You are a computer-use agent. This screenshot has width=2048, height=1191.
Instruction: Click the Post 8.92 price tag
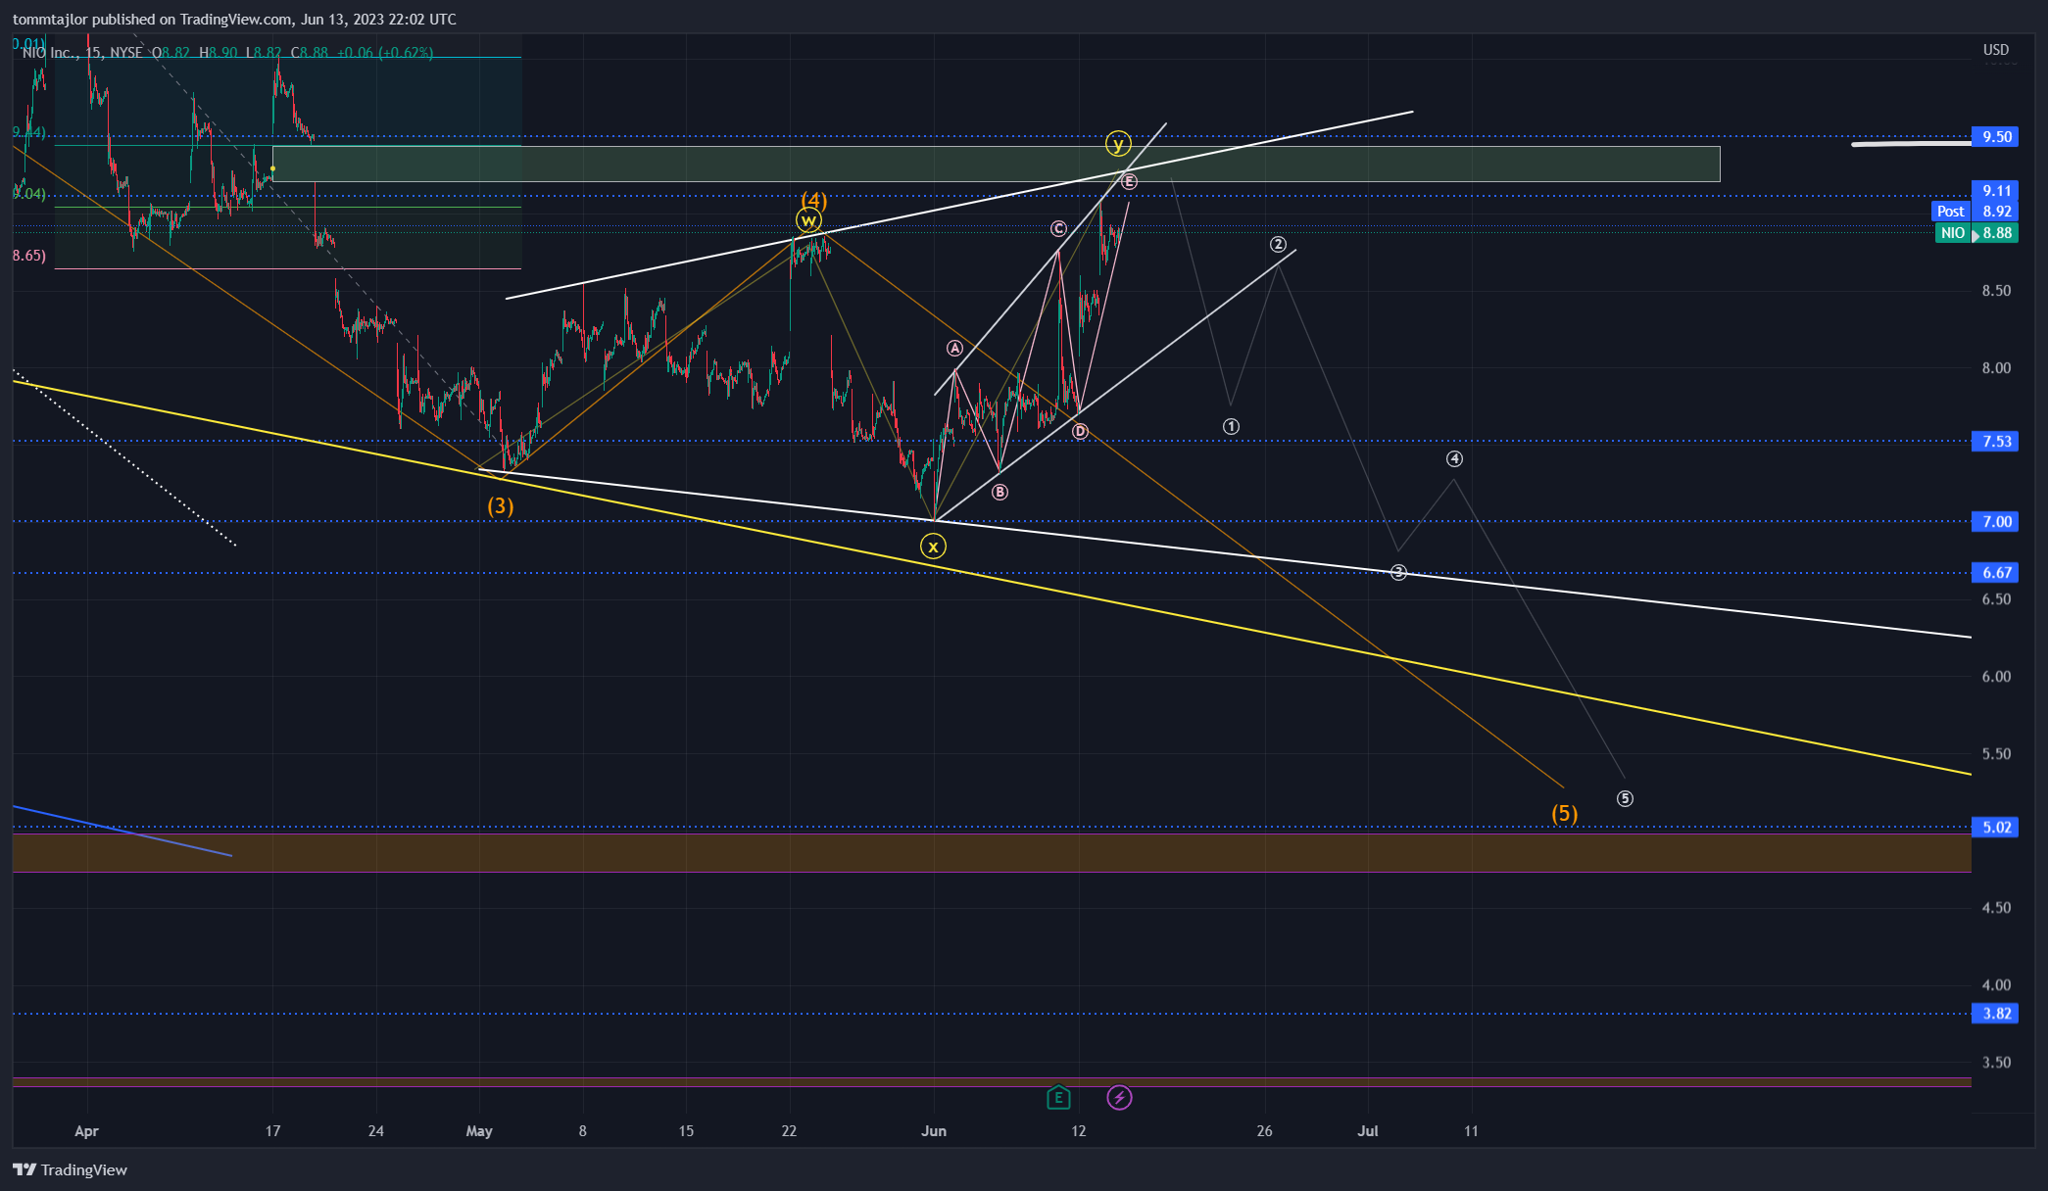pos(1975,212)
